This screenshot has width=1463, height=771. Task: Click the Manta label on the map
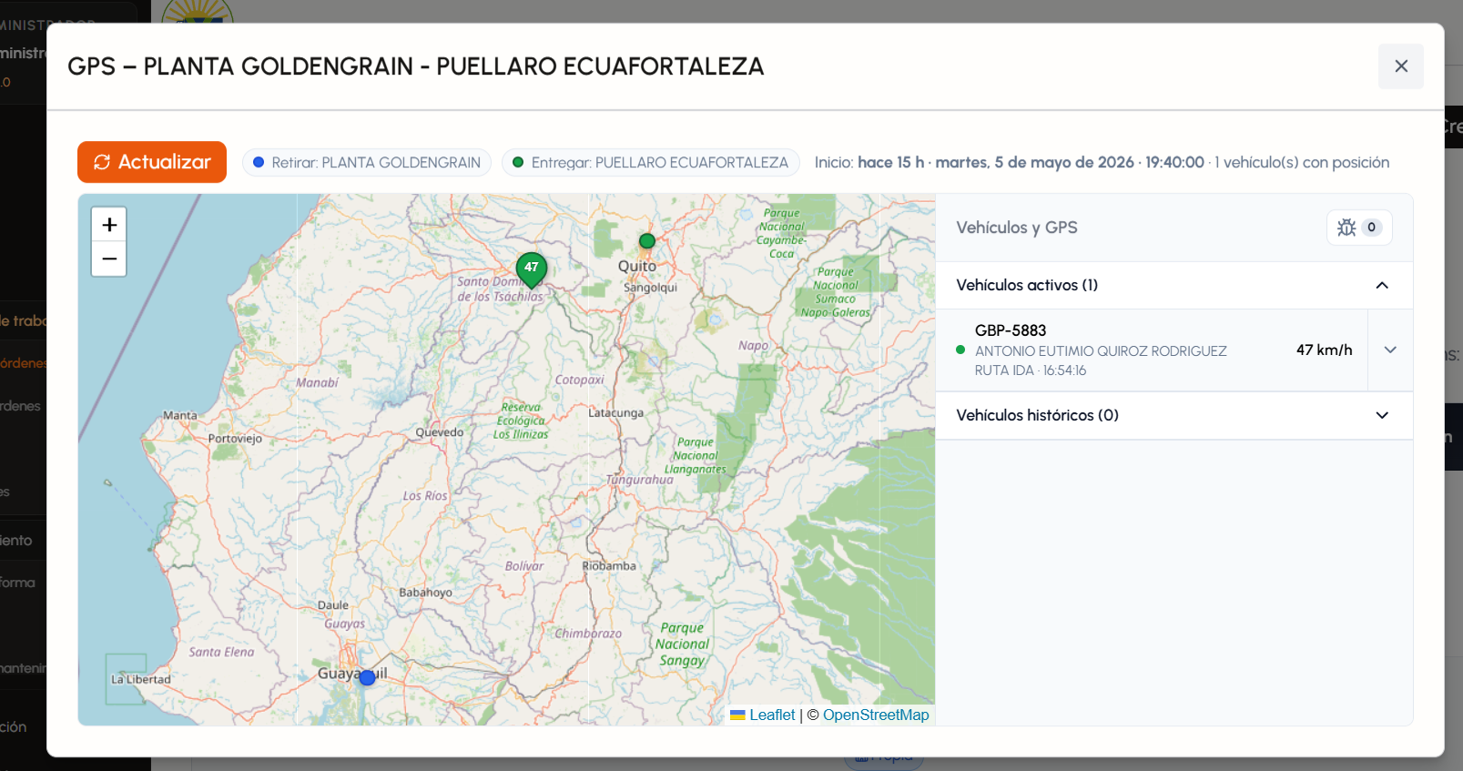point(180,416)
